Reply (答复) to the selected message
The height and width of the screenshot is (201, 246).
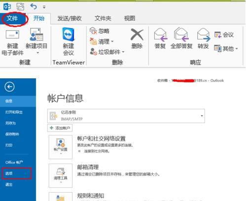(160, 34)
